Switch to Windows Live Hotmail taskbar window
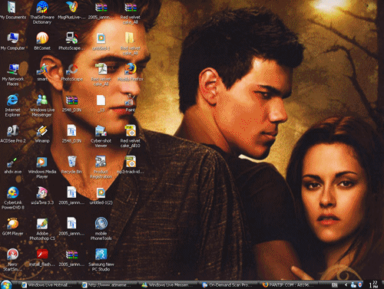 [x=48, y=284]
